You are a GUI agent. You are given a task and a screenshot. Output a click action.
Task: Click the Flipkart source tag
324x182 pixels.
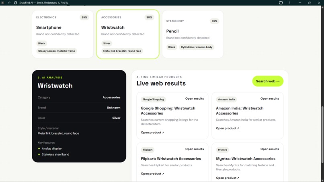tap(148, 150)
